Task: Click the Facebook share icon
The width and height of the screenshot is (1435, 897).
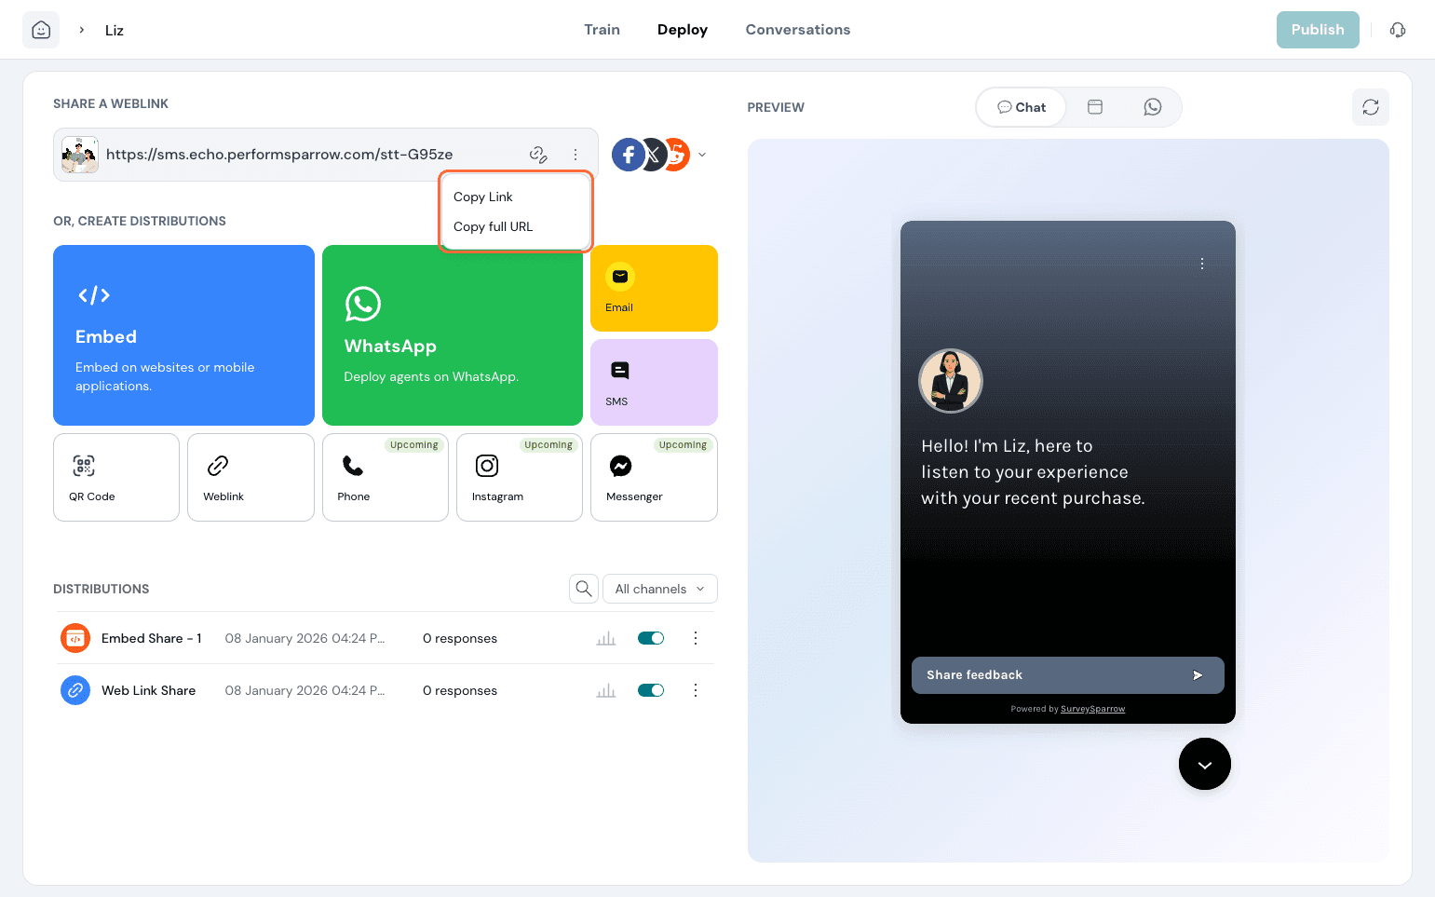Action: 628,155
